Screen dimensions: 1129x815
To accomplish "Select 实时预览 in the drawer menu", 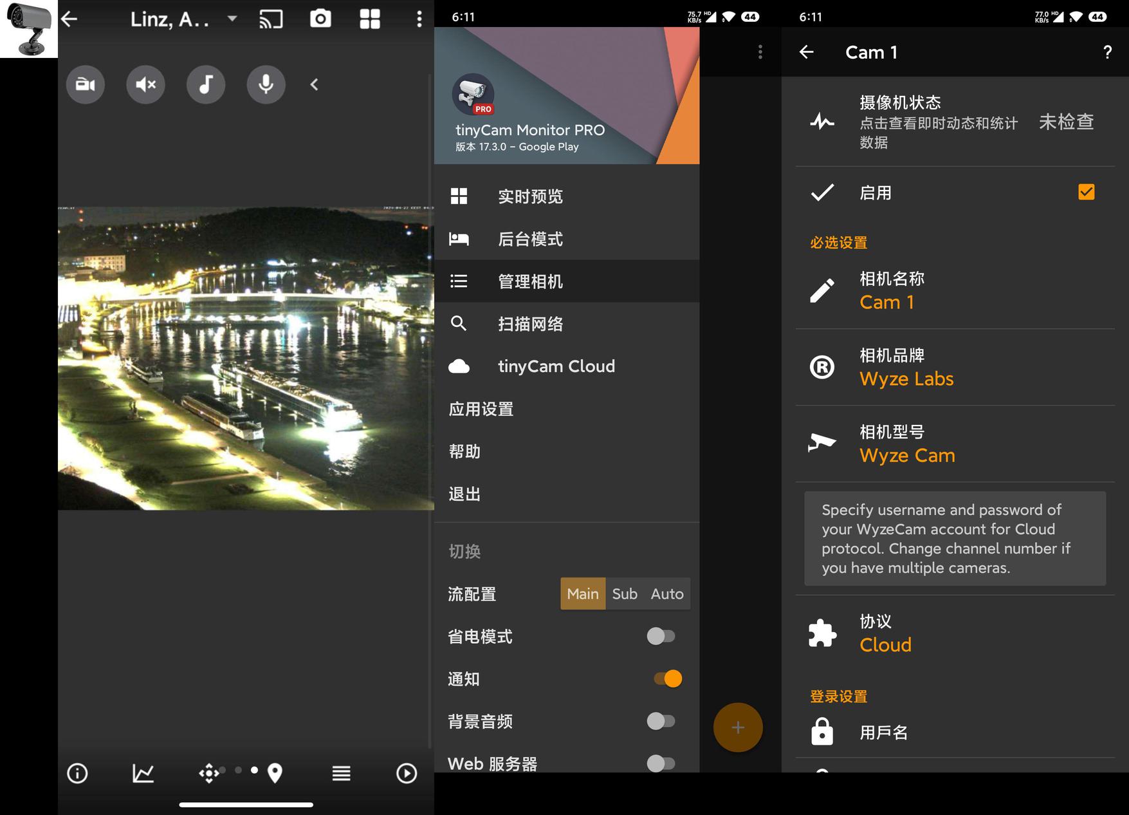I will 567,196.
